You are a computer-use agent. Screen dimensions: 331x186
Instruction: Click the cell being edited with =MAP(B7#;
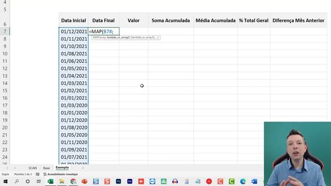pyautogui.click(x=103, y=32)
